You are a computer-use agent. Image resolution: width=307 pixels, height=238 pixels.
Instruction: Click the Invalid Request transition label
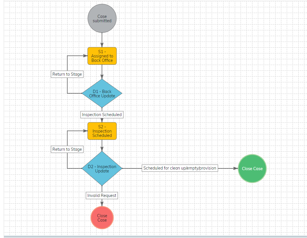pyautogui.click(x=102, y=196)
